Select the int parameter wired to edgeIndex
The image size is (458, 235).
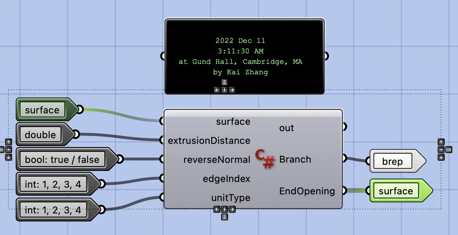coord(58,184)
